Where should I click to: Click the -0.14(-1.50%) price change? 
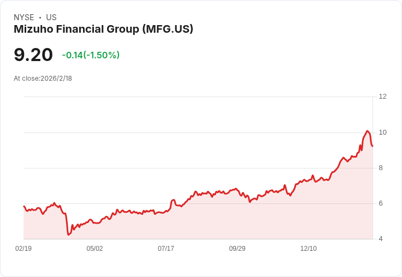pos(91,55)
